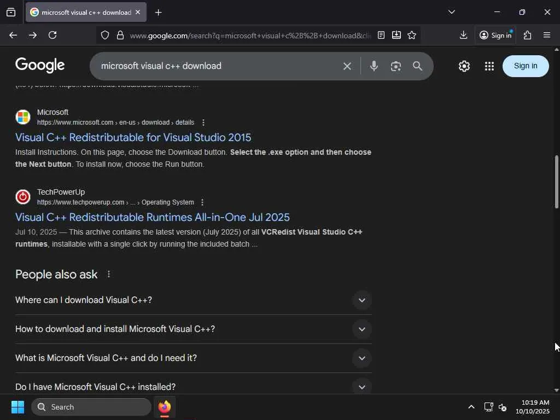Open the extensions puzzle icon

click(527, 35)
